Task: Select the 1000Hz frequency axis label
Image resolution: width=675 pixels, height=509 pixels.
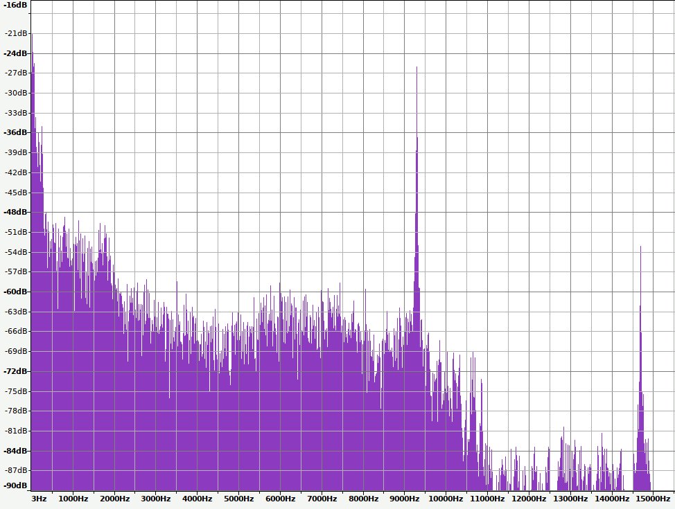Action: [73, 499]
